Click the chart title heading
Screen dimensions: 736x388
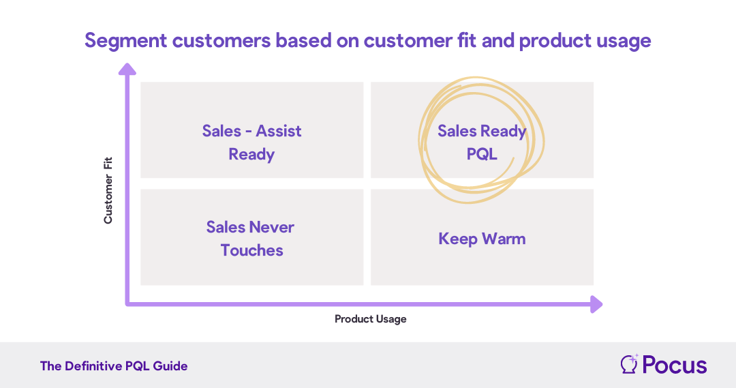[367, 41]
